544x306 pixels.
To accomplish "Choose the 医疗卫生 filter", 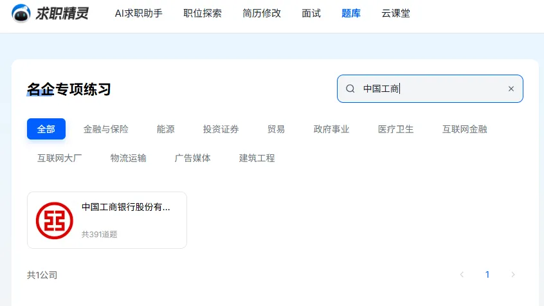I will pyautogui.click(x=395, y=129).
